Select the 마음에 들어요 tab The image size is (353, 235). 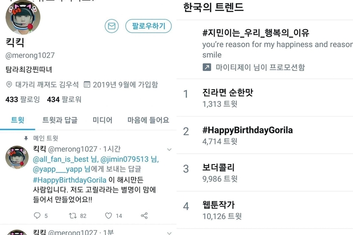(148, 120)
